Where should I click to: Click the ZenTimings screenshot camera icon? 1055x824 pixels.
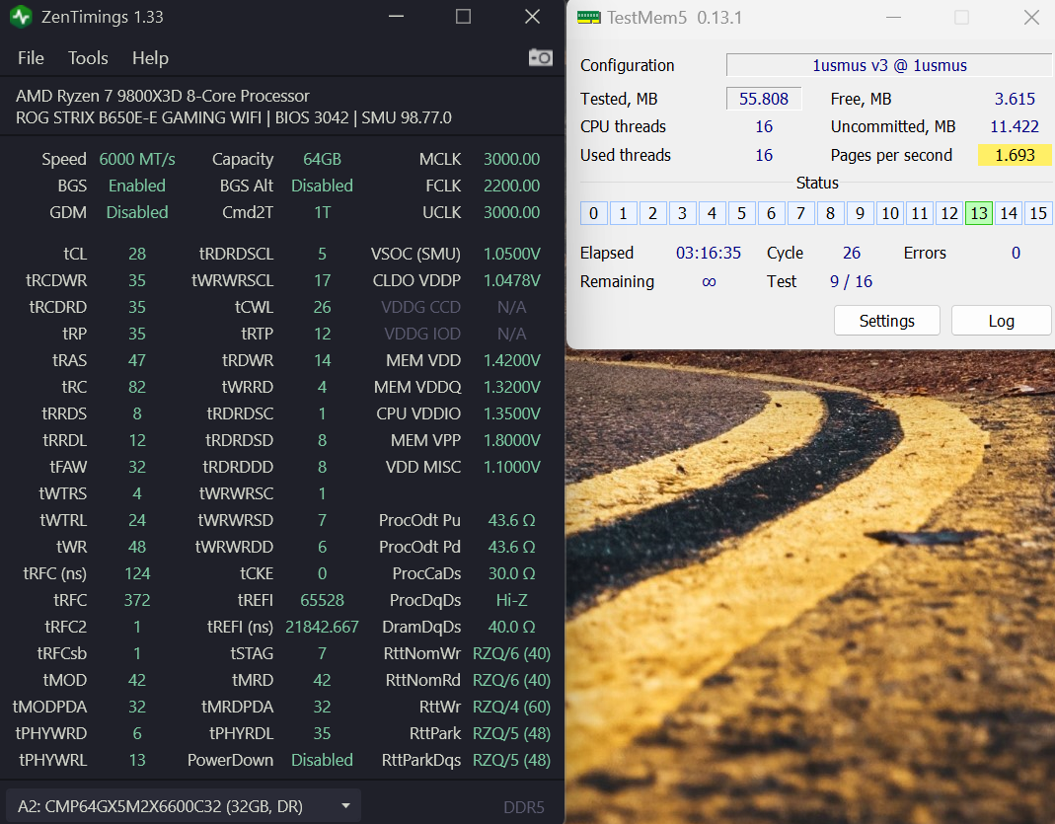540,58
